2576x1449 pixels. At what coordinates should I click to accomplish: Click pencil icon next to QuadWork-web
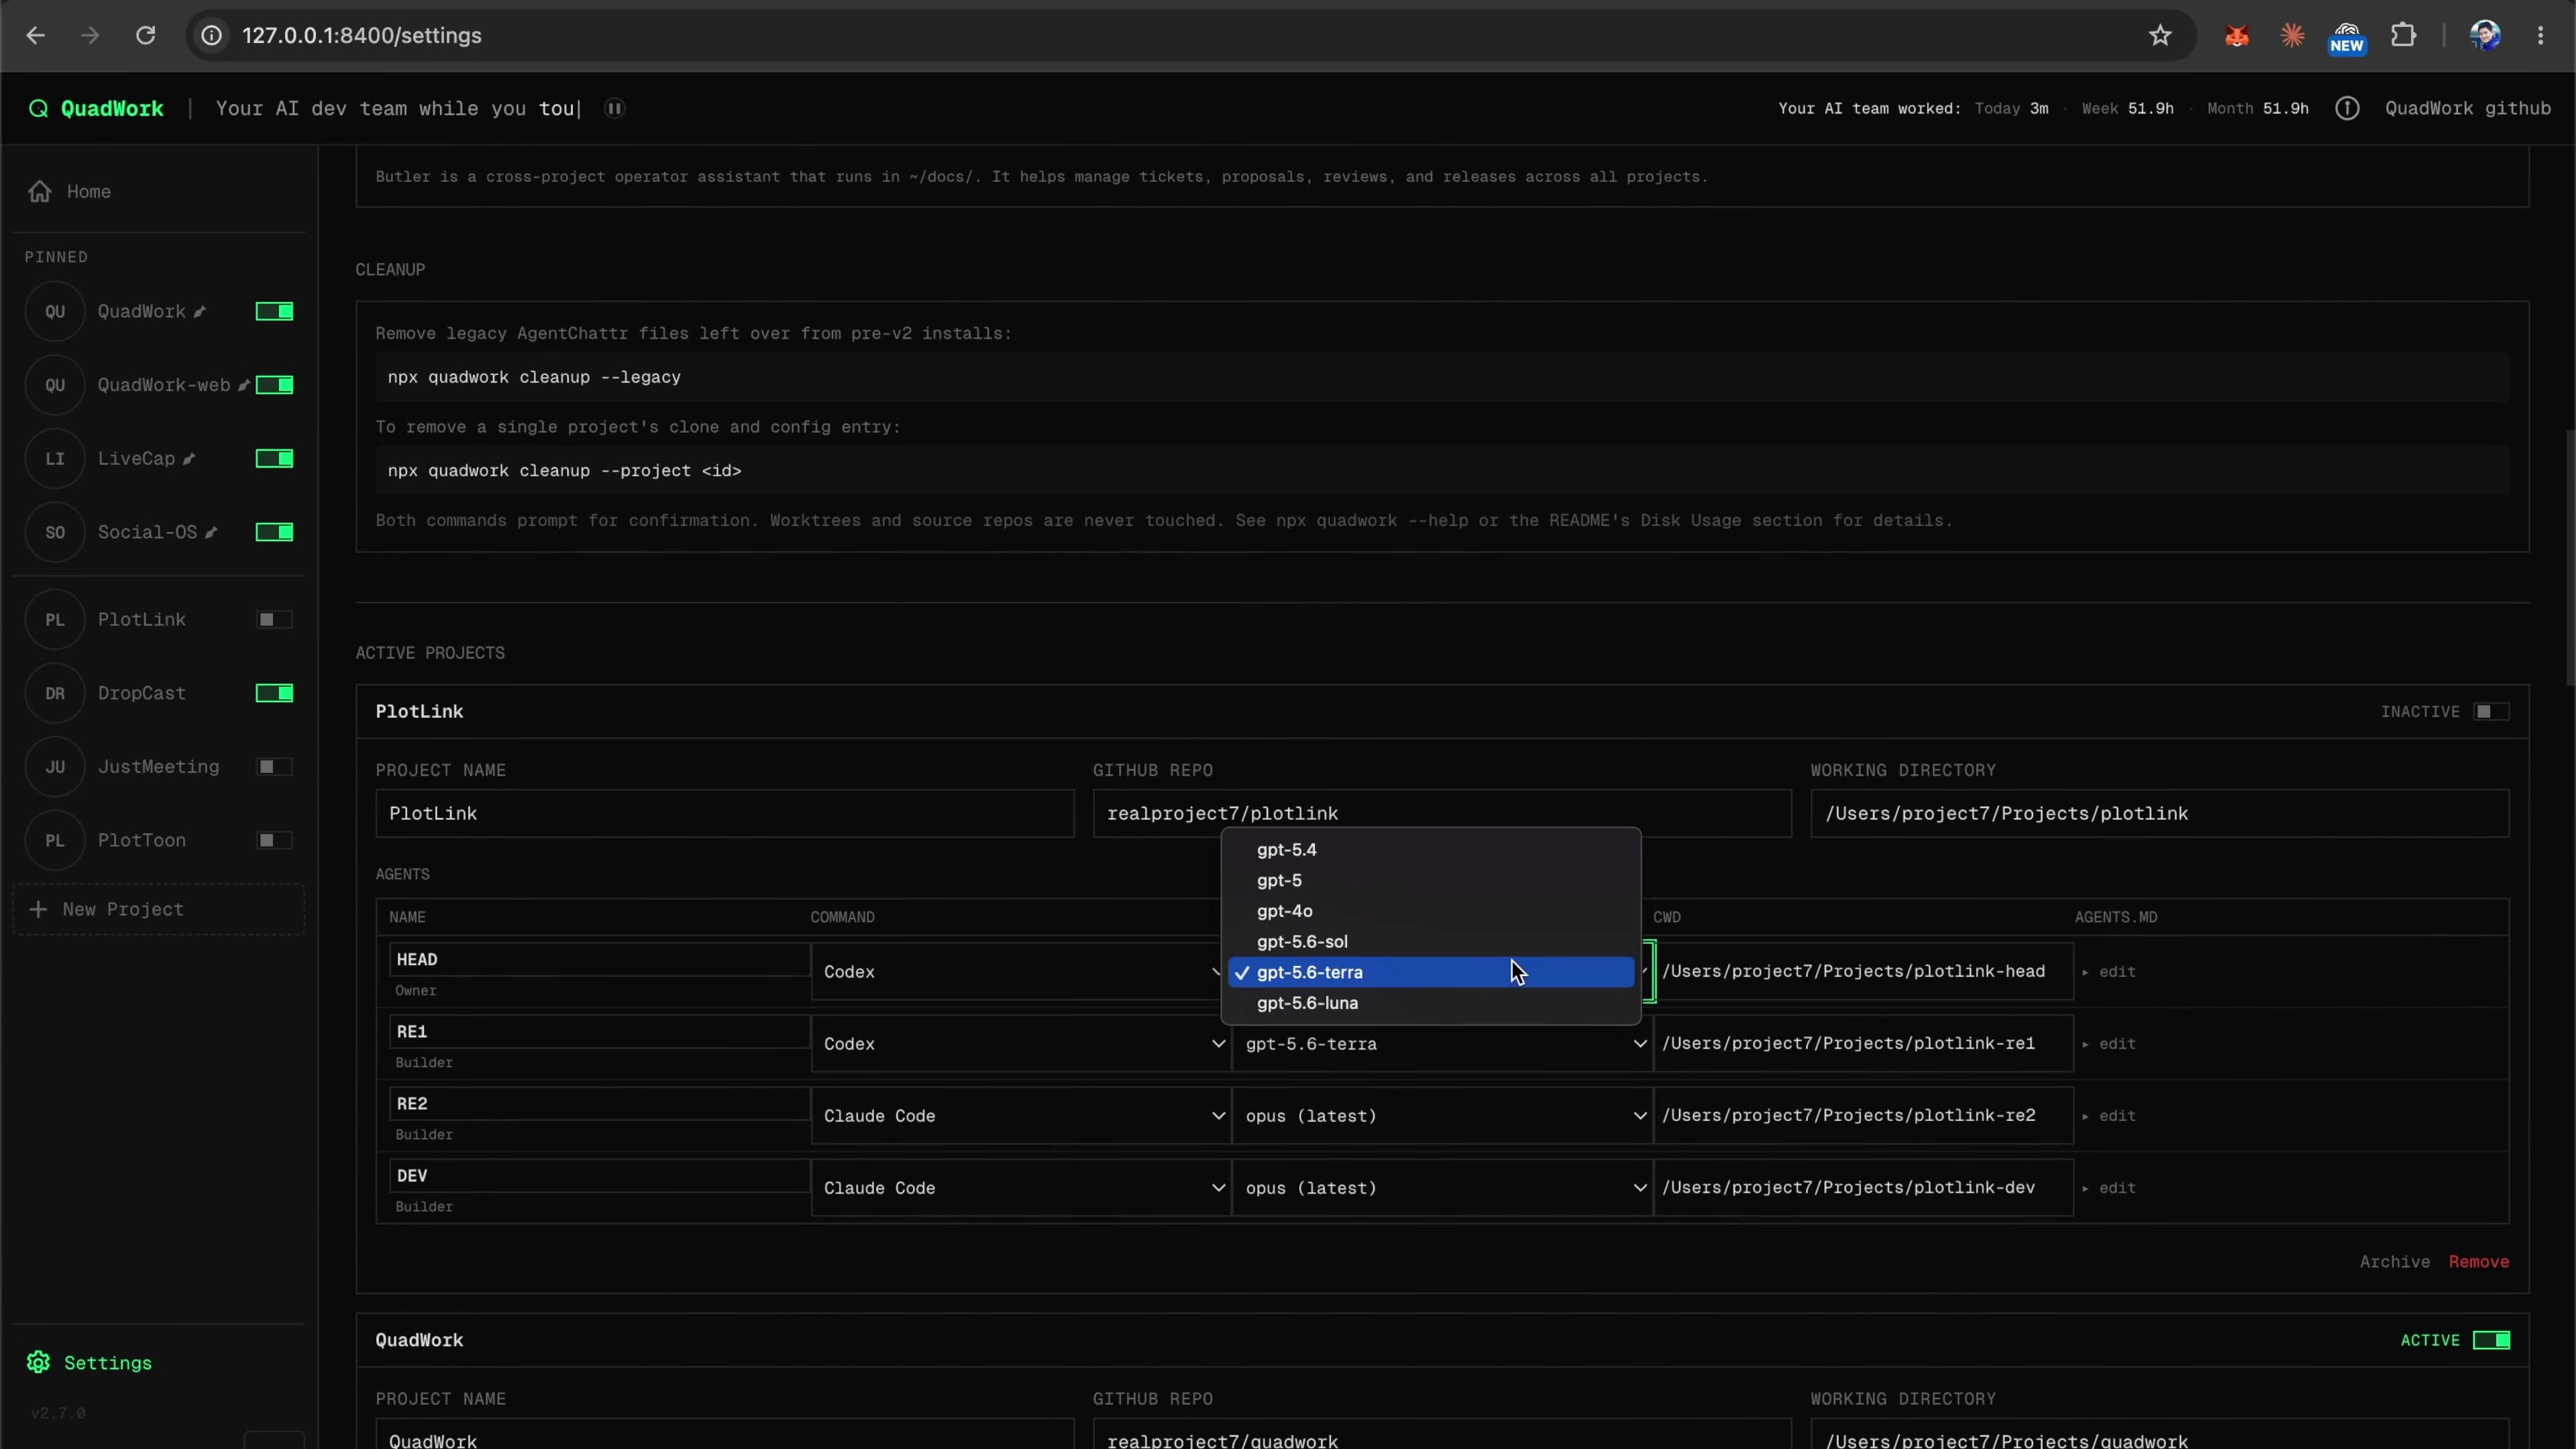(243, 385)
